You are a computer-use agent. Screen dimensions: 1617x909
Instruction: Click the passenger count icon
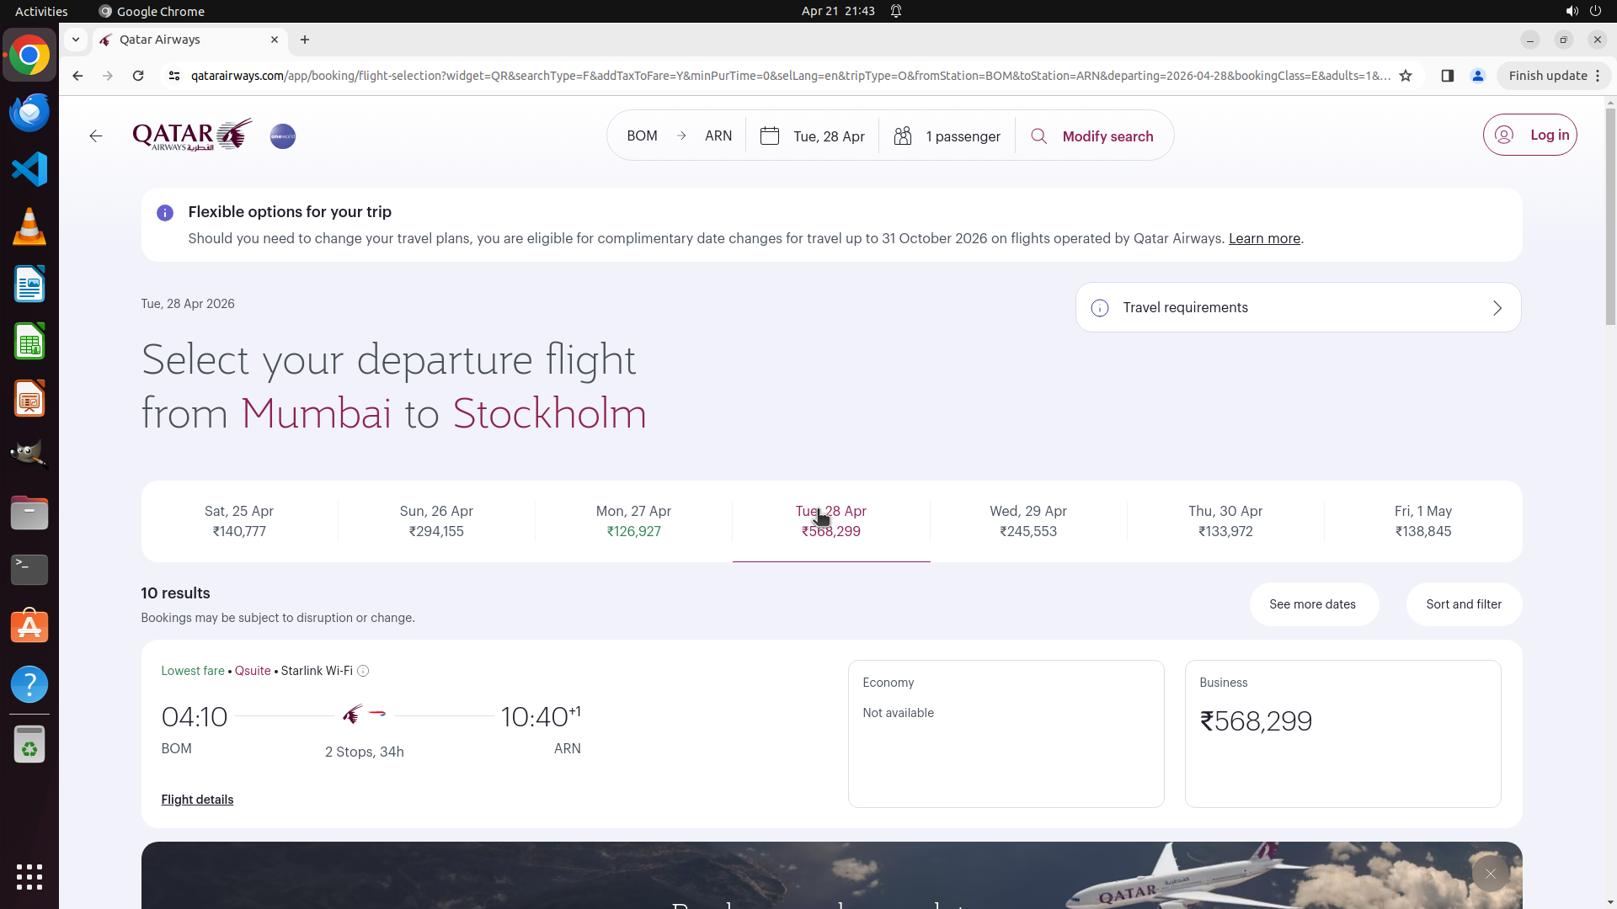click(x=903, y=136)
